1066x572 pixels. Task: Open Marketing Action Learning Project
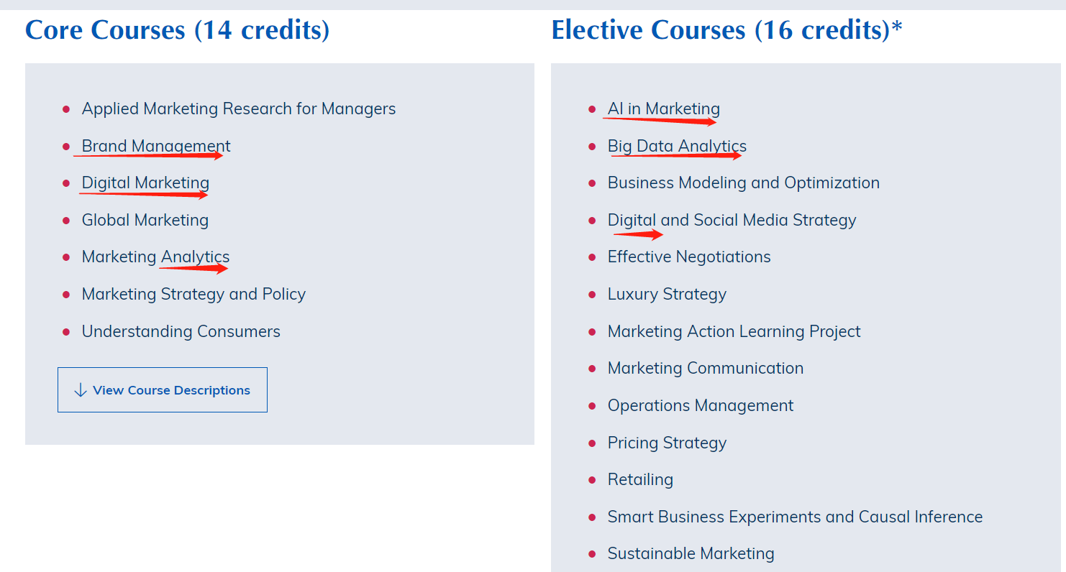pos(734,332)
